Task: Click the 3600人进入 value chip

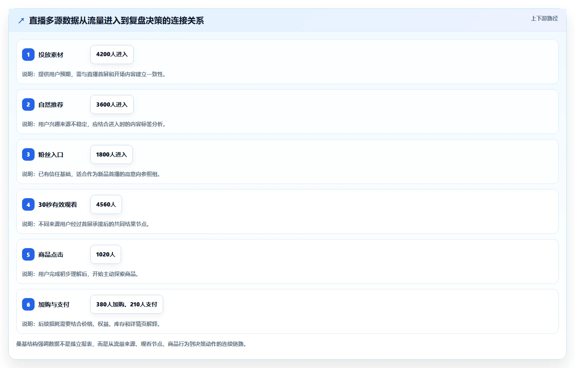Action: [112, 104]
